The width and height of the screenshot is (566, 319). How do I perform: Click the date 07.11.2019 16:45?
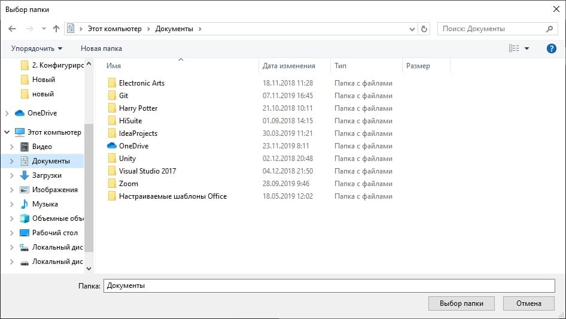click(x=288, y=95)
